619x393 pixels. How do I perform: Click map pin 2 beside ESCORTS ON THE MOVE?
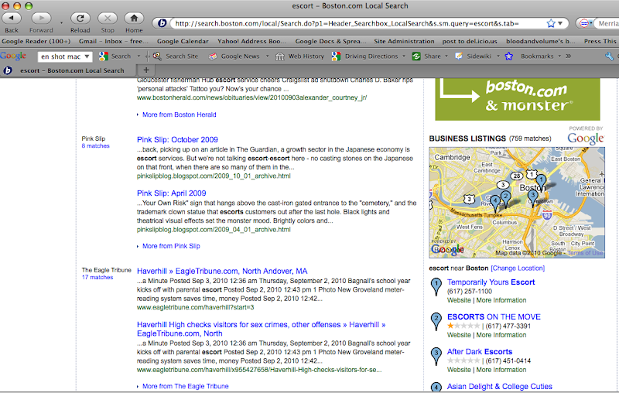coord(436,322)
